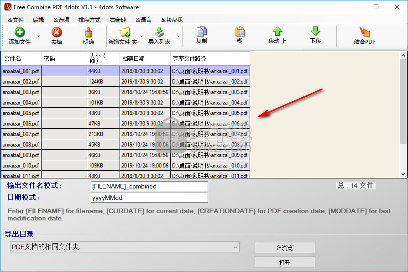Click the Move Down (下移) green arrow

pyautogui.click(x=315, y=31)
